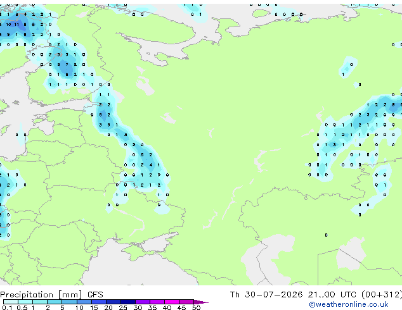Click the legend label "40"
The height and width of the screenshot is (310, 402).
tap(167, 307)
